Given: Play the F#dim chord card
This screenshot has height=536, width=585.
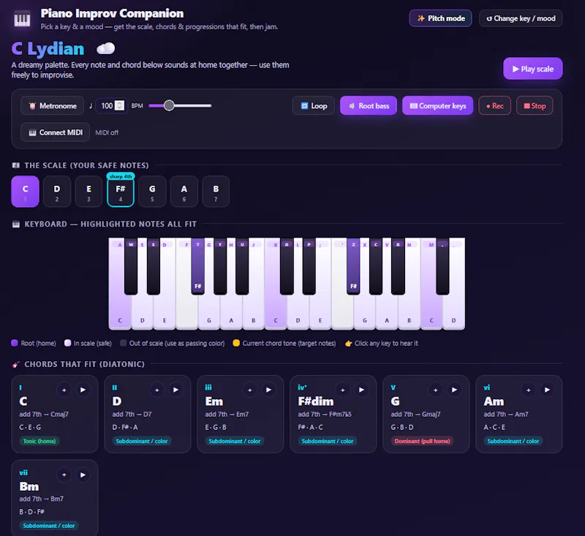Looking at the screenshot, I should 361,390.
